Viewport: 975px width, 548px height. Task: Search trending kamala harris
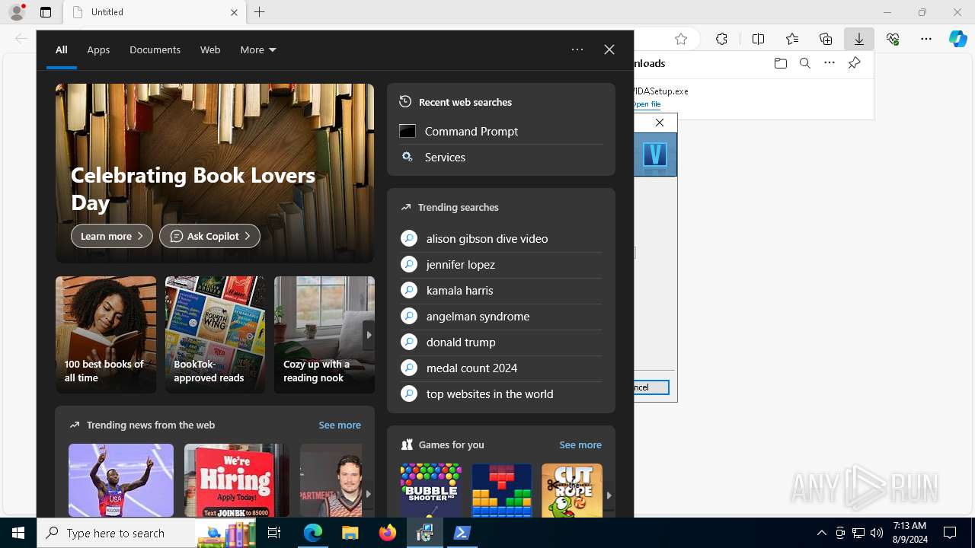501,290
